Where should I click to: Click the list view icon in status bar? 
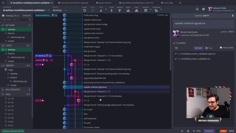(x=182, y=131)
